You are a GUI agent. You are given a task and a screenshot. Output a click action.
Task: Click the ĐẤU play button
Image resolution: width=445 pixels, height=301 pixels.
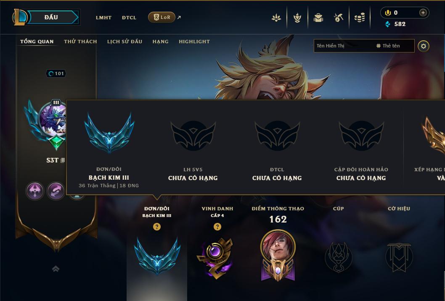[x=53, y=17]
